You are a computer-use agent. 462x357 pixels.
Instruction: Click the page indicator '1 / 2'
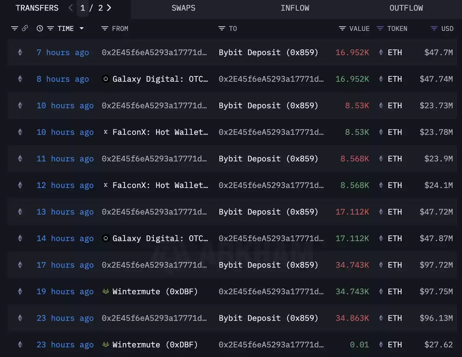click(92, 8)
